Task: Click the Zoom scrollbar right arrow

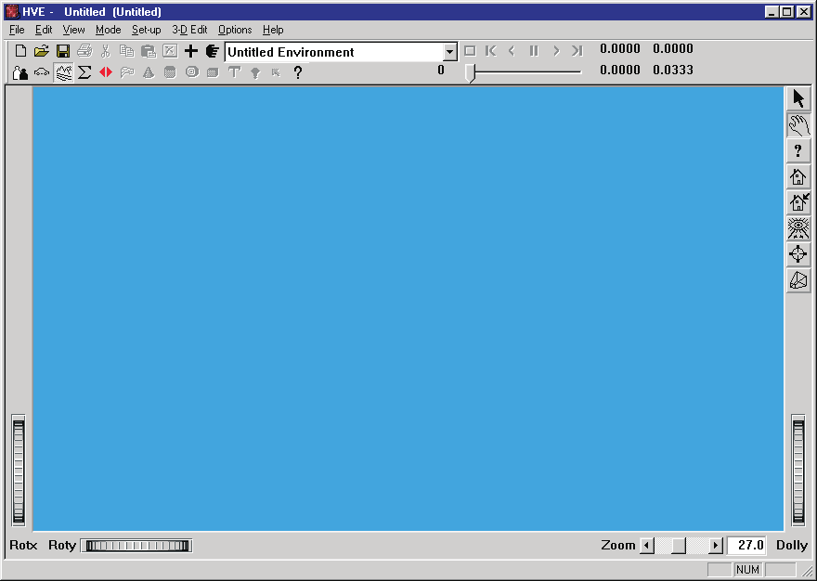Action: click(x=716, y=546)
